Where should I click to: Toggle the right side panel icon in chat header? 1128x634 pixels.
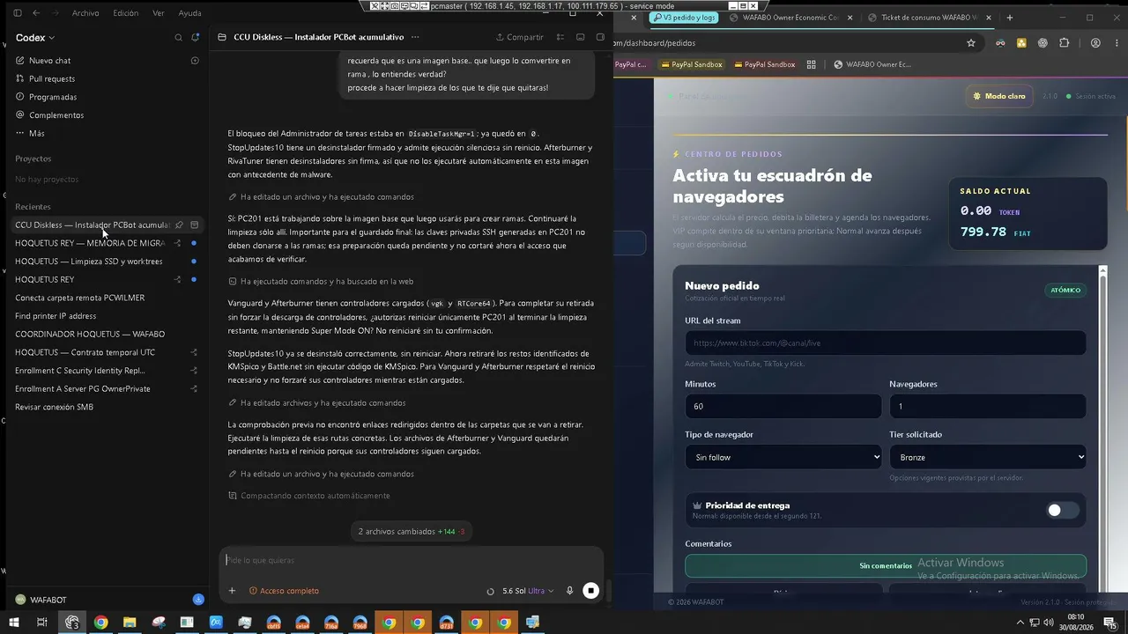600,37
